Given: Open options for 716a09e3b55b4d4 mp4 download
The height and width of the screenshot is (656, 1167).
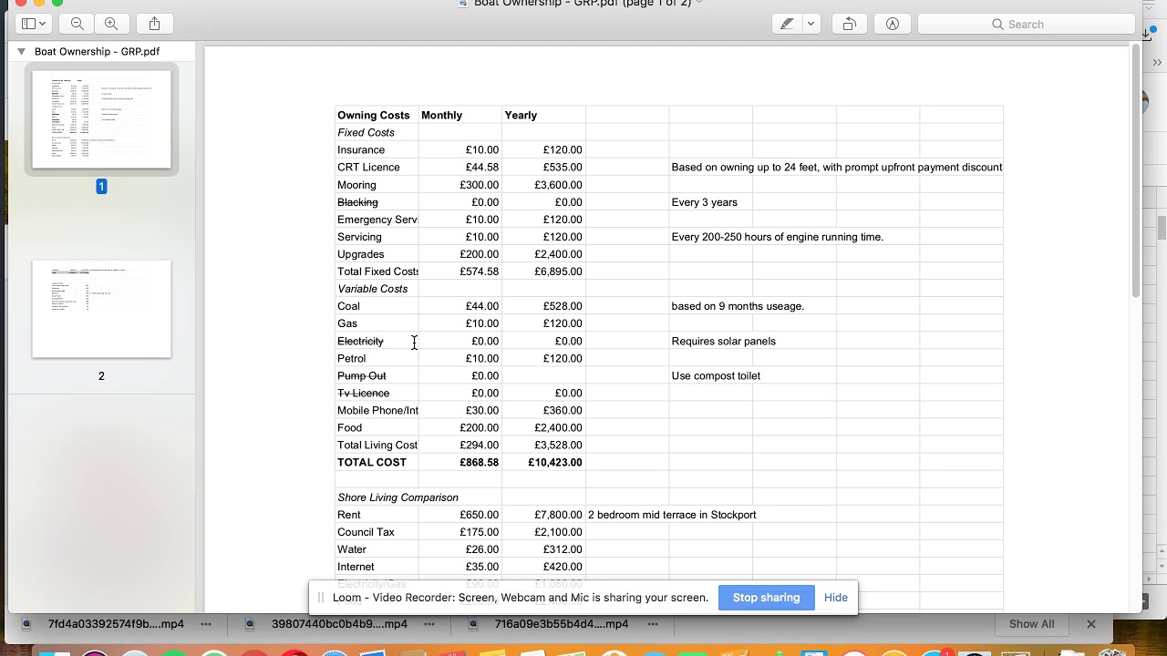Looking at the screenshot, I should click(653, 624).
